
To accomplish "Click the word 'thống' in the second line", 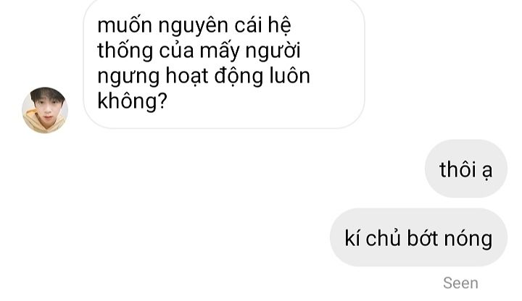I will [125, 51].
